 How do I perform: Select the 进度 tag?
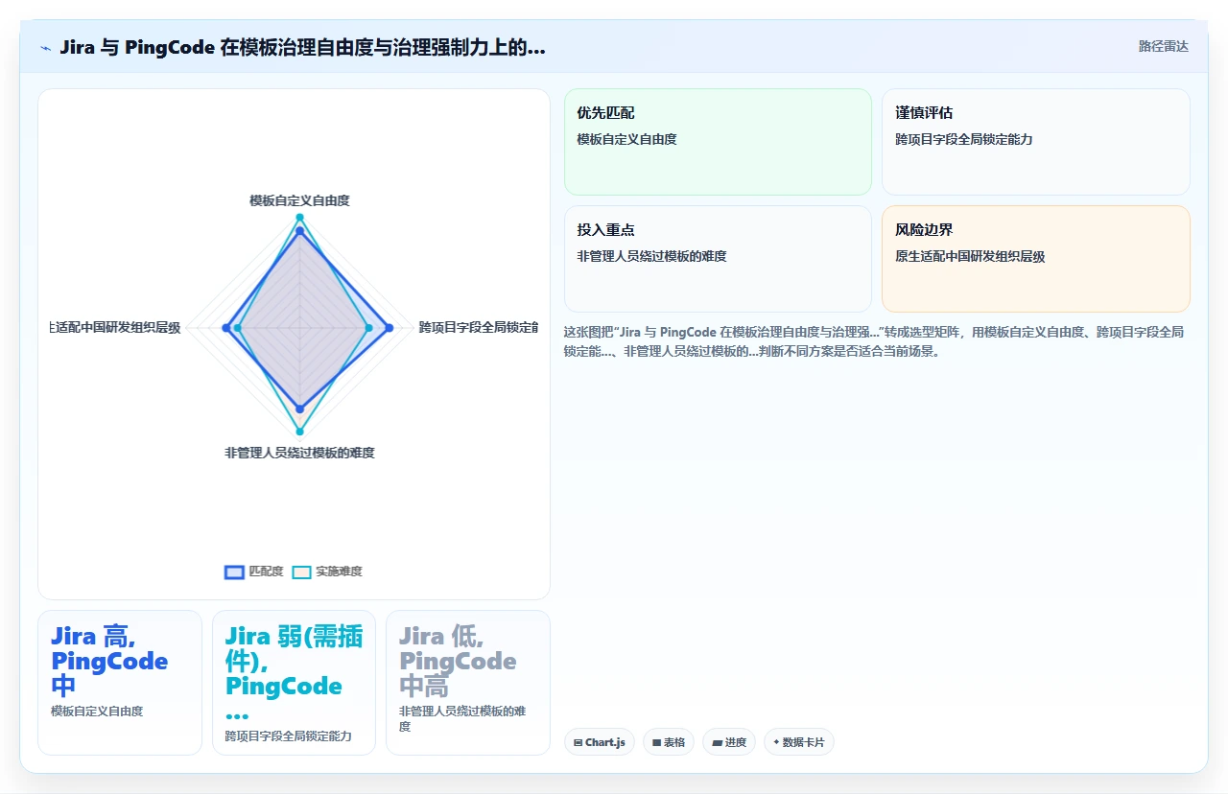point(729,742)
